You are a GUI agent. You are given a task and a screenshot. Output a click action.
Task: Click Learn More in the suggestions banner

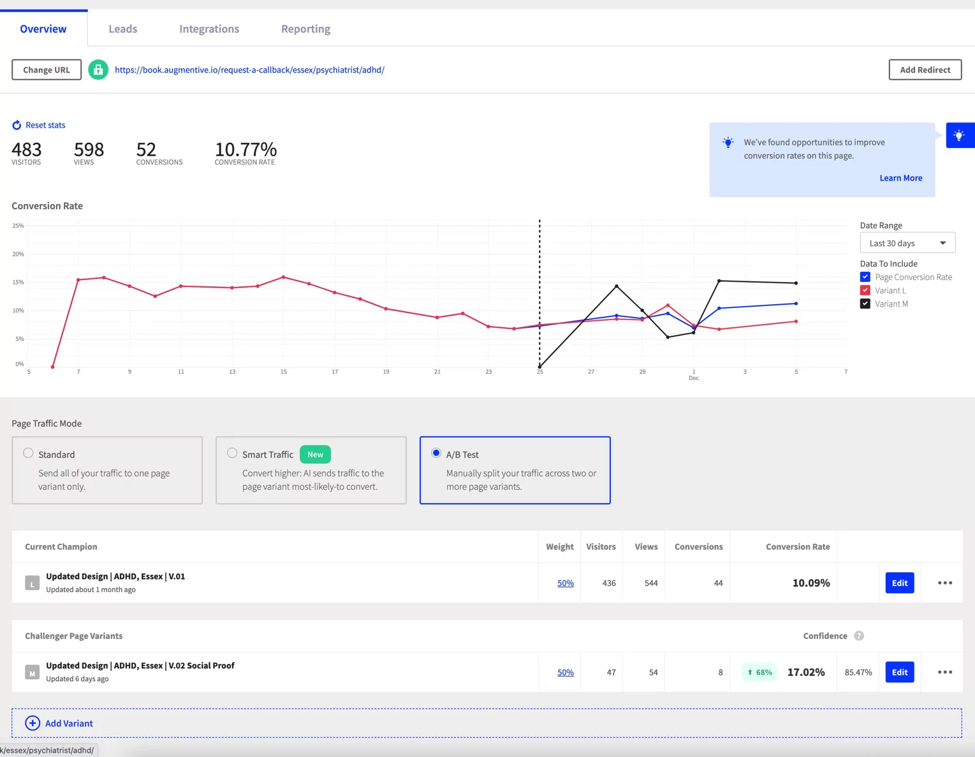(900, 178)
